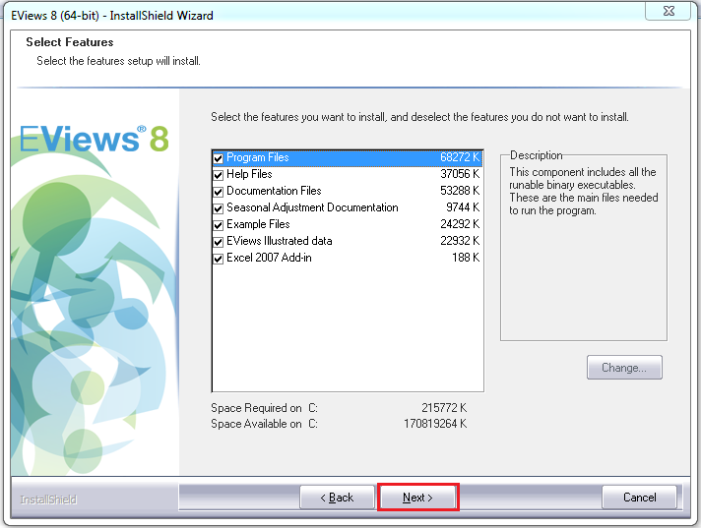Toggle the Help Files checkbox
Screen dimensions: 701x528
(219, 174)
